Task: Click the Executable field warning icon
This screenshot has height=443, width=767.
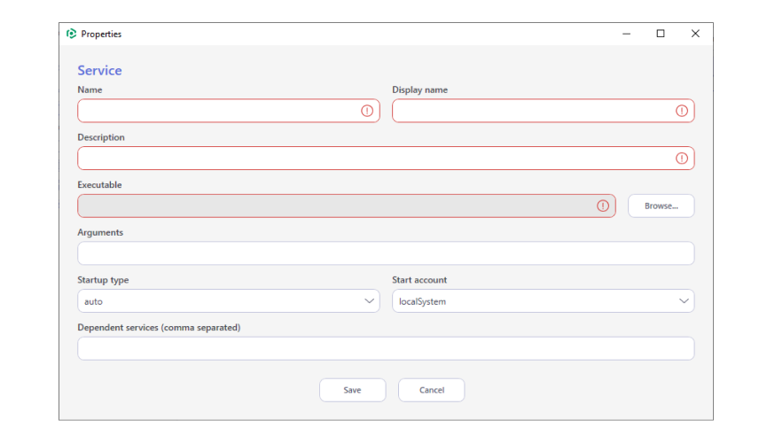Action: [603, 206]
